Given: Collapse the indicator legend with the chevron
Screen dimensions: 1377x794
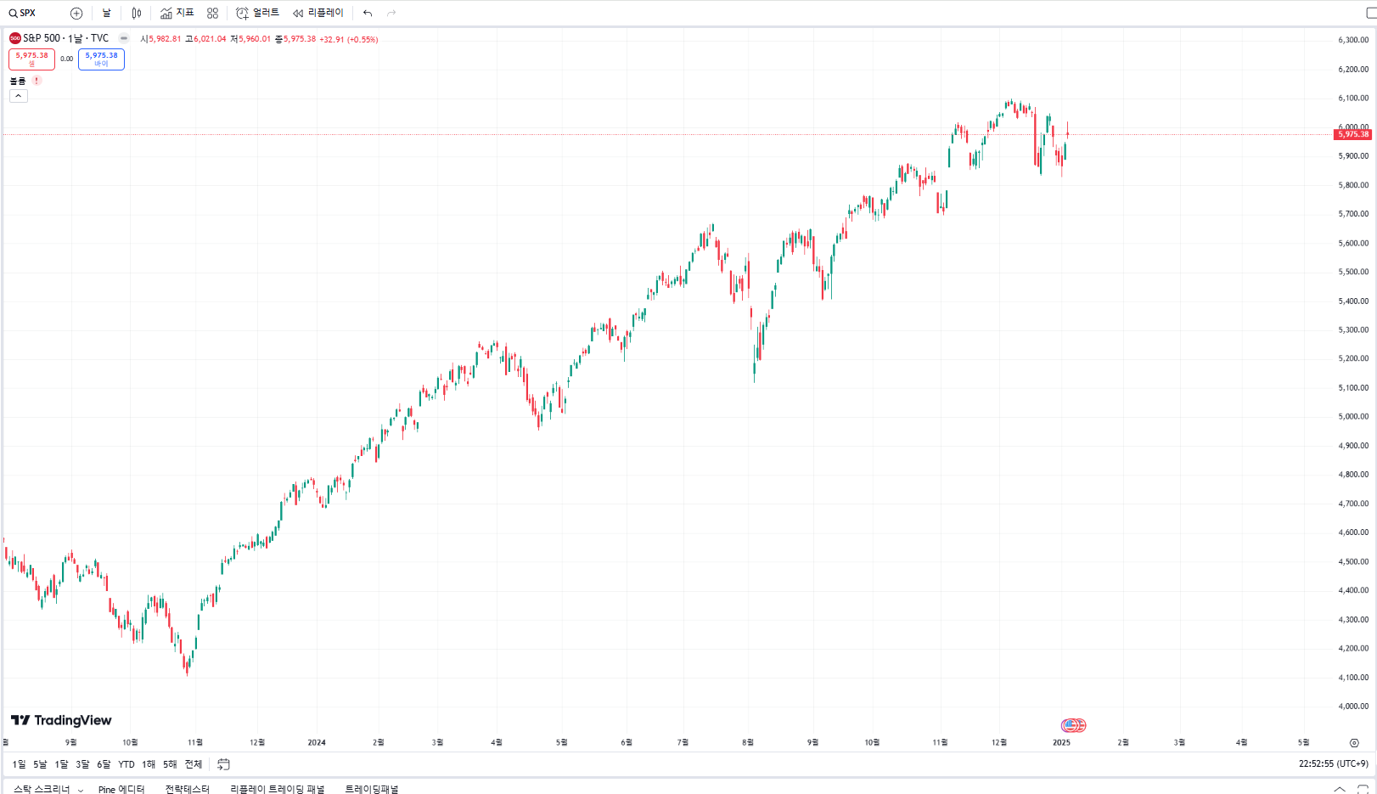Looking at the screenshot, I should point(19,96).
